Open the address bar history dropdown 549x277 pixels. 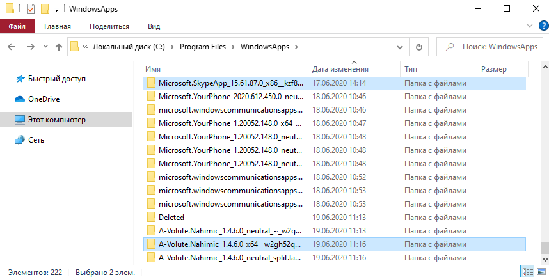pos(400,47)
